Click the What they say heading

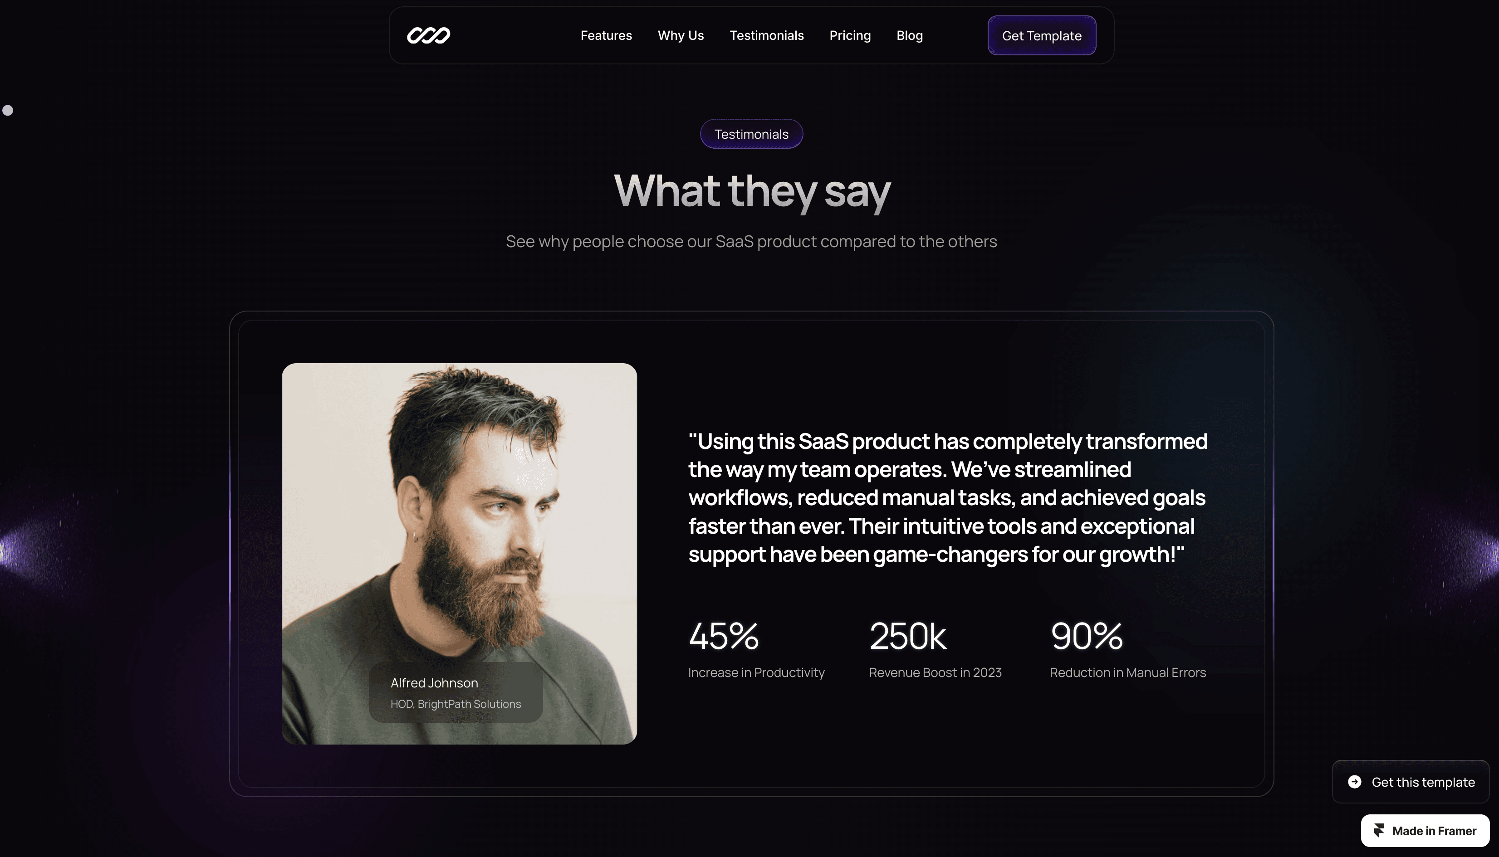pyautogui.click(x=752, y=191)
